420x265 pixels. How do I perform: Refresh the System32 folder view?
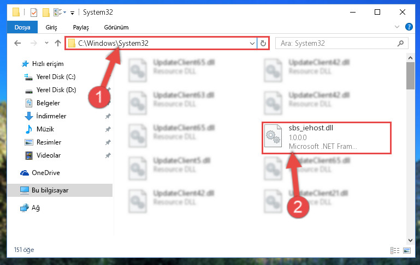263,43
